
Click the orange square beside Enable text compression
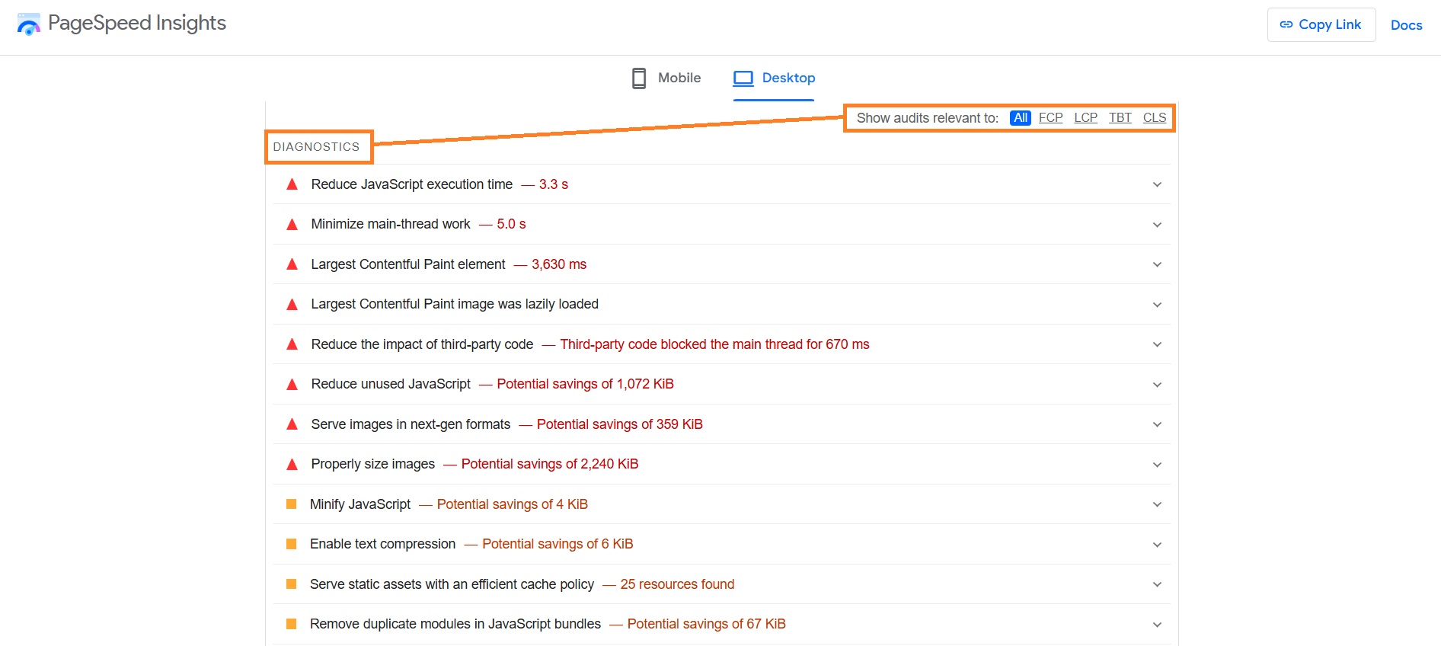pos(291,544)
